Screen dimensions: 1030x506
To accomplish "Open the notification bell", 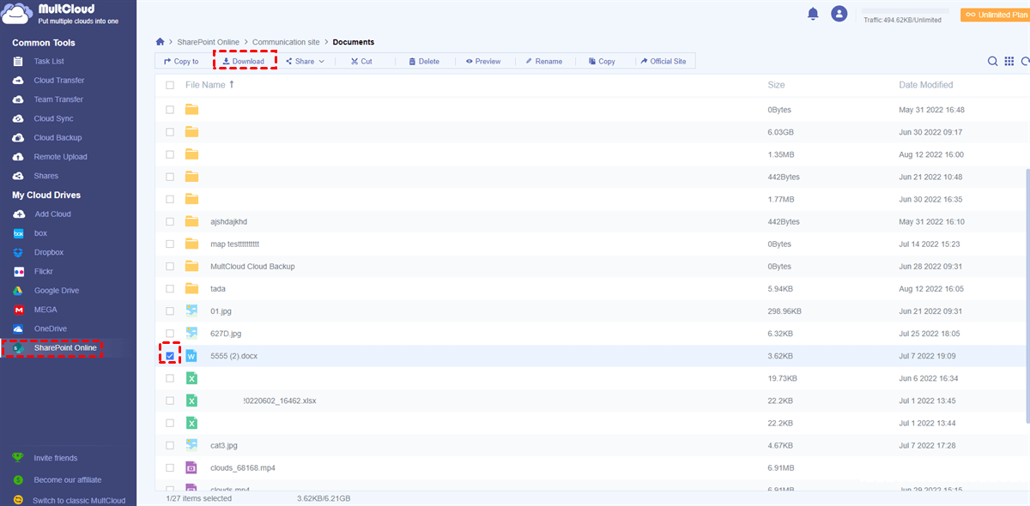I will 812,14.
